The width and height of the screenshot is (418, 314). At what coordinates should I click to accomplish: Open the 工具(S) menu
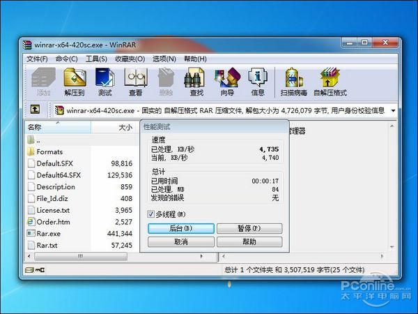click(x=96, y=59)
